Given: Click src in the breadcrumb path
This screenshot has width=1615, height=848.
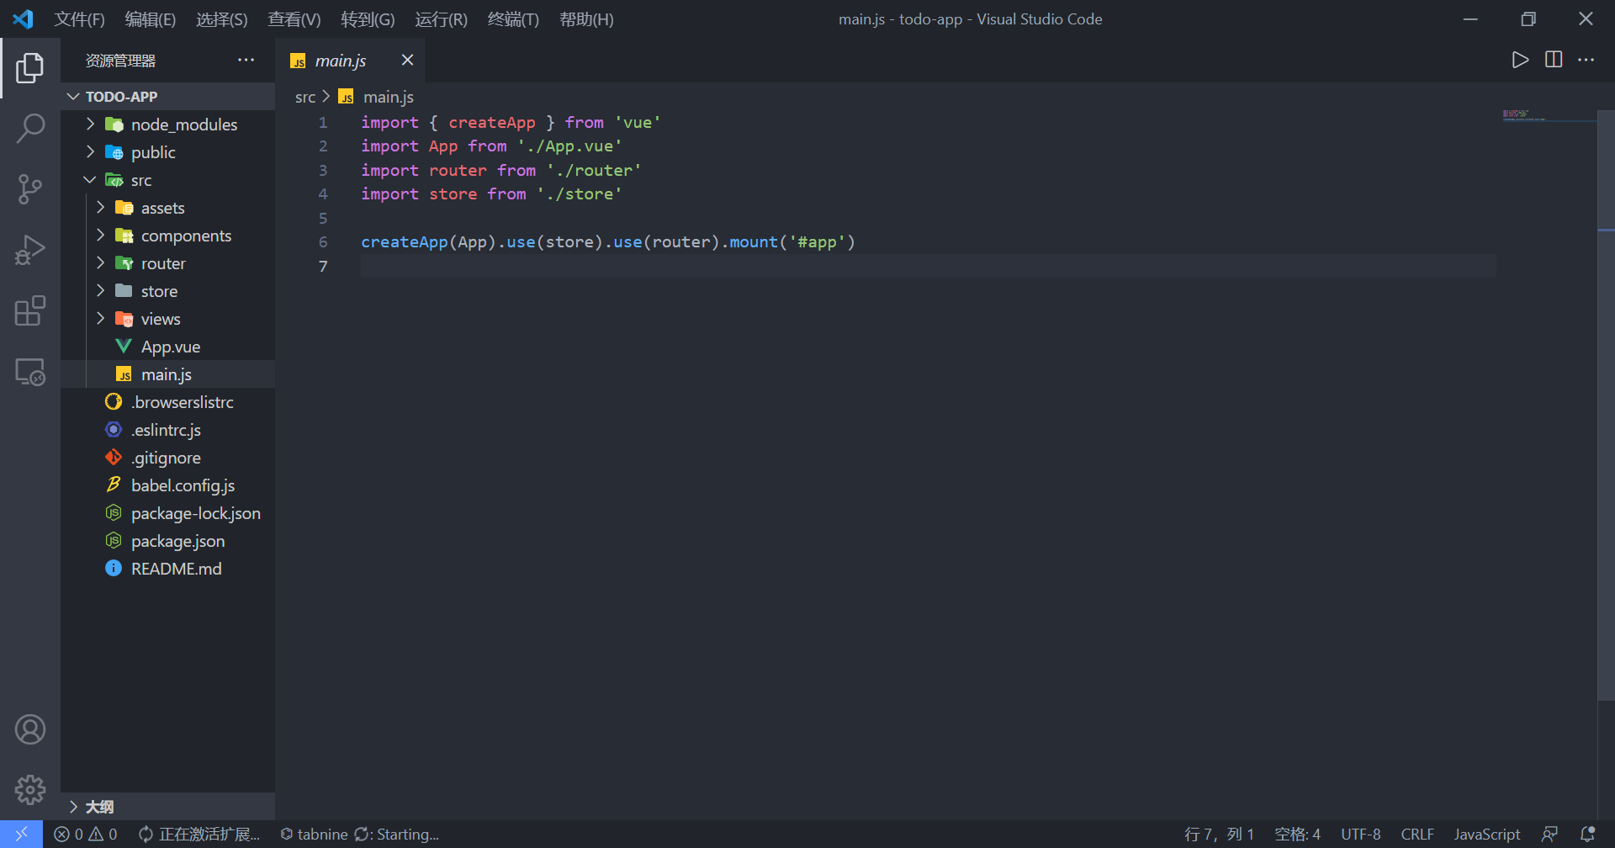Looking at the screenshot, I should [304, 97].
